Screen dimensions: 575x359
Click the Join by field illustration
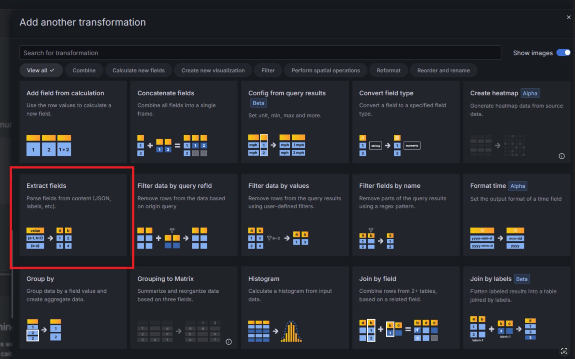(398, 330)
